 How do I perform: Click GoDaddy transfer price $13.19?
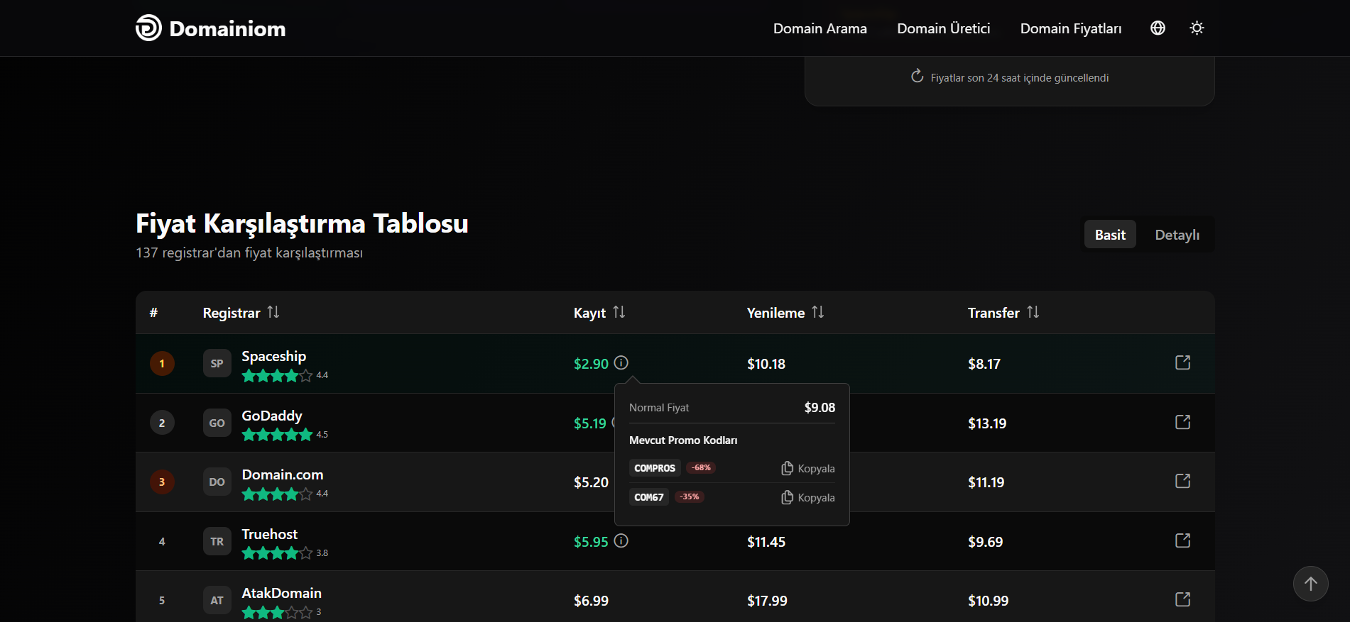[x=987, y=423]
